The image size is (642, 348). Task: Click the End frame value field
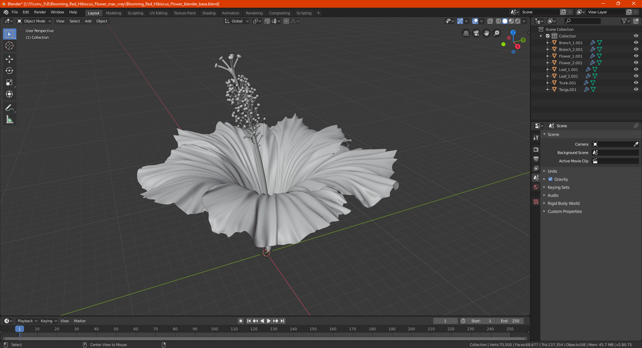point(510,321)
